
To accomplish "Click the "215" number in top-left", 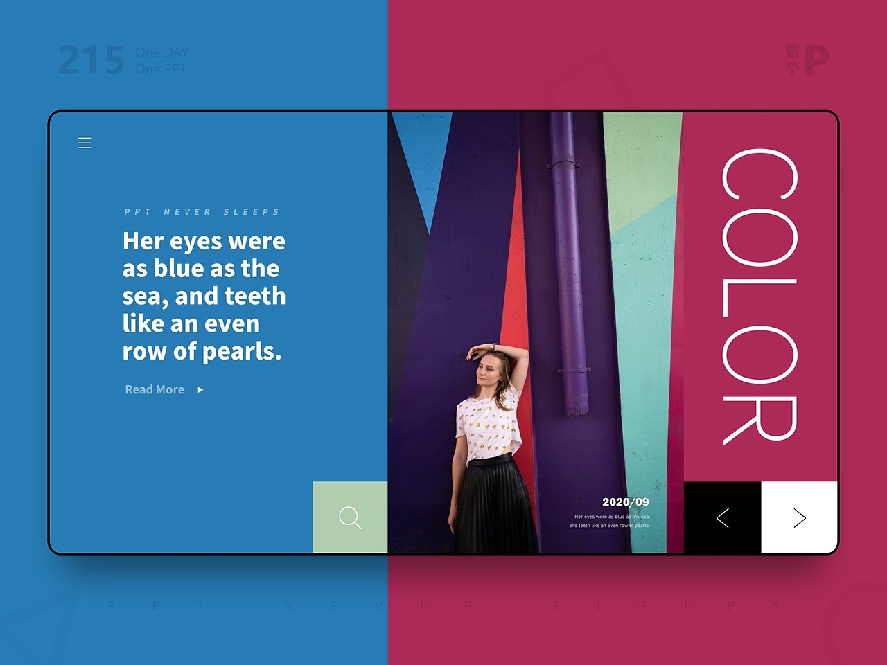I will [x=91, y=60].
